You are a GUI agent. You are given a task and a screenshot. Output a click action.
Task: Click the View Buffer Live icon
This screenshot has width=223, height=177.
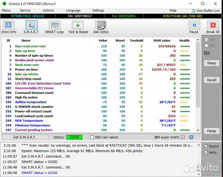(193, 11)
